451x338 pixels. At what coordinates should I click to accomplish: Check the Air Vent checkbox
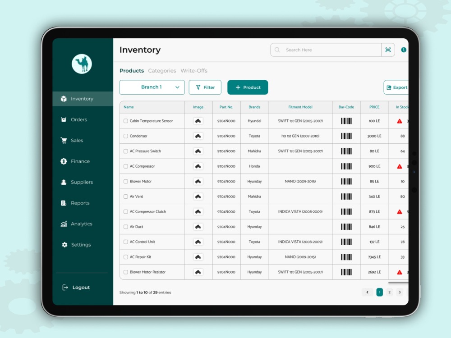[x=126, y=196]
